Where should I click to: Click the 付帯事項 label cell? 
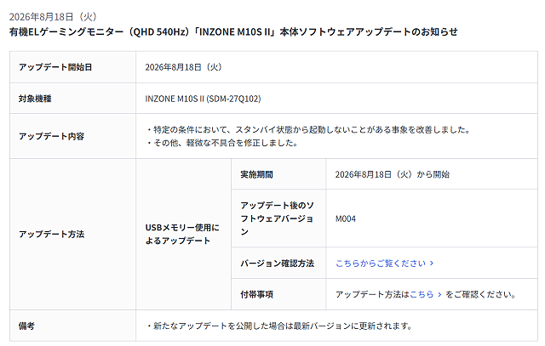pos(278,295)
